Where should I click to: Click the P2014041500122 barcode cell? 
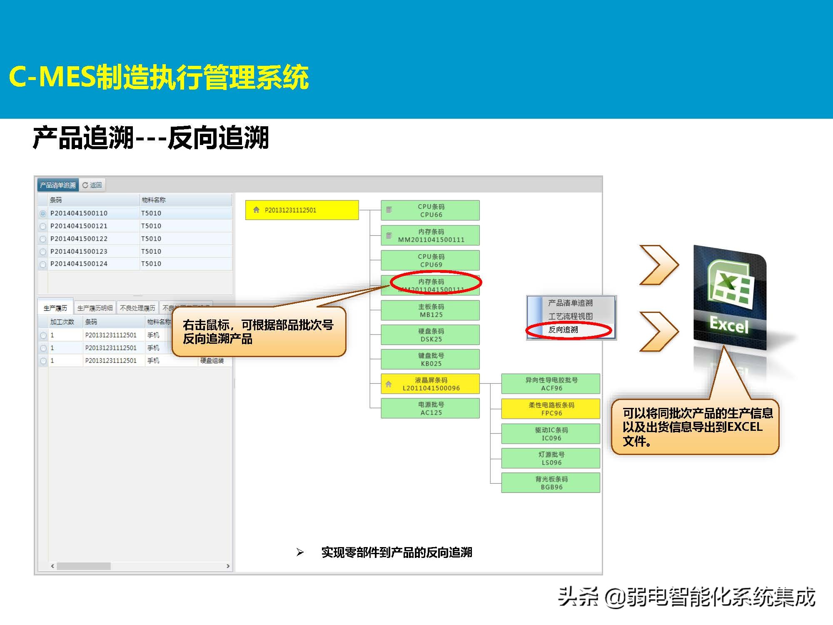(x=94, y=239)
